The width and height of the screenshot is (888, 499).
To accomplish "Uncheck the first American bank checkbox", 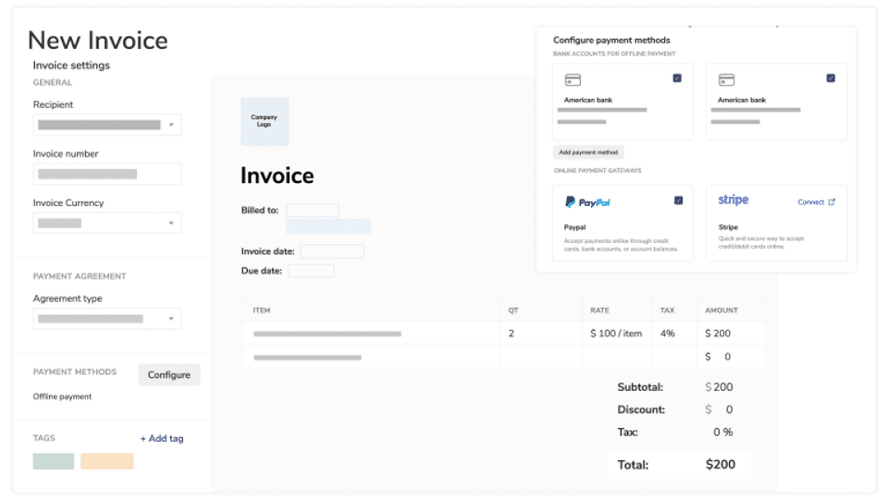I will point(677,78).
